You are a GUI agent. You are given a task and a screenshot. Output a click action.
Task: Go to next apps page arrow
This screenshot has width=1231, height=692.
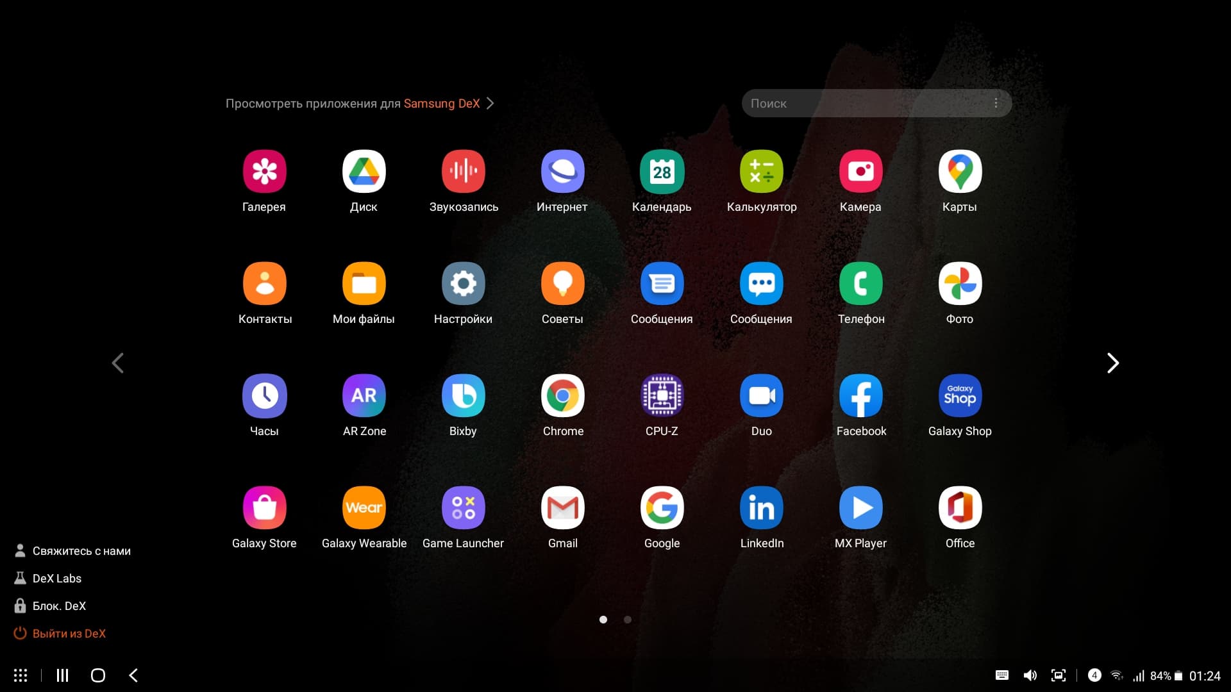pyautogui.click(x=1113, y=363)
